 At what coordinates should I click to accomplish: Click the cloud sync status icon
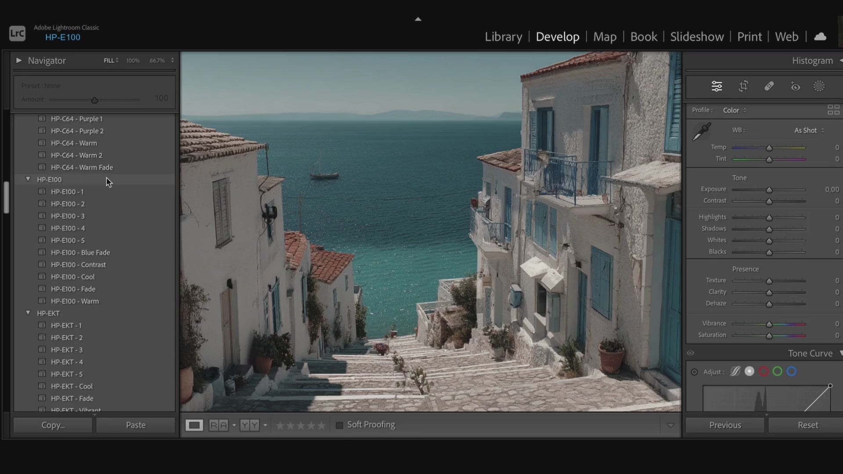pyautogui.click(x=820, y=37)
